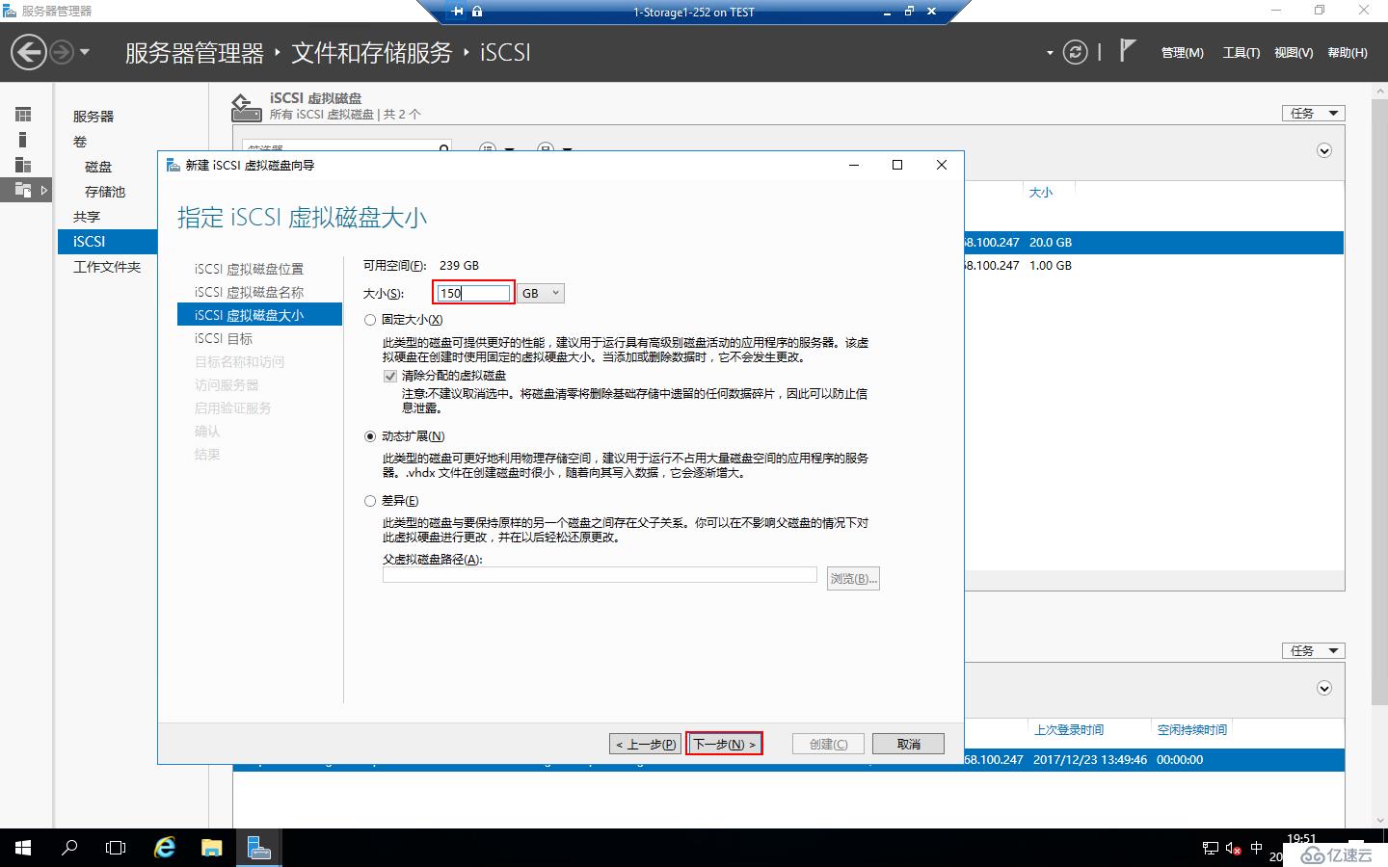Select Dashboard icon in left rail
Screen dimensions: 1388x867
click(23, 115)
